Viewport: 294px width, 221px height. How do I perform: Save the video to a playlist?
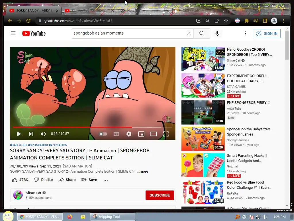tap(89, 180)
